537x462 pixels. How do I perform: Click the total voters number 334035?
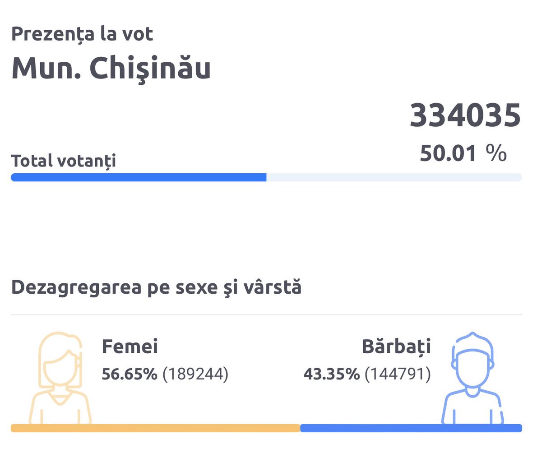coord(465,115)
